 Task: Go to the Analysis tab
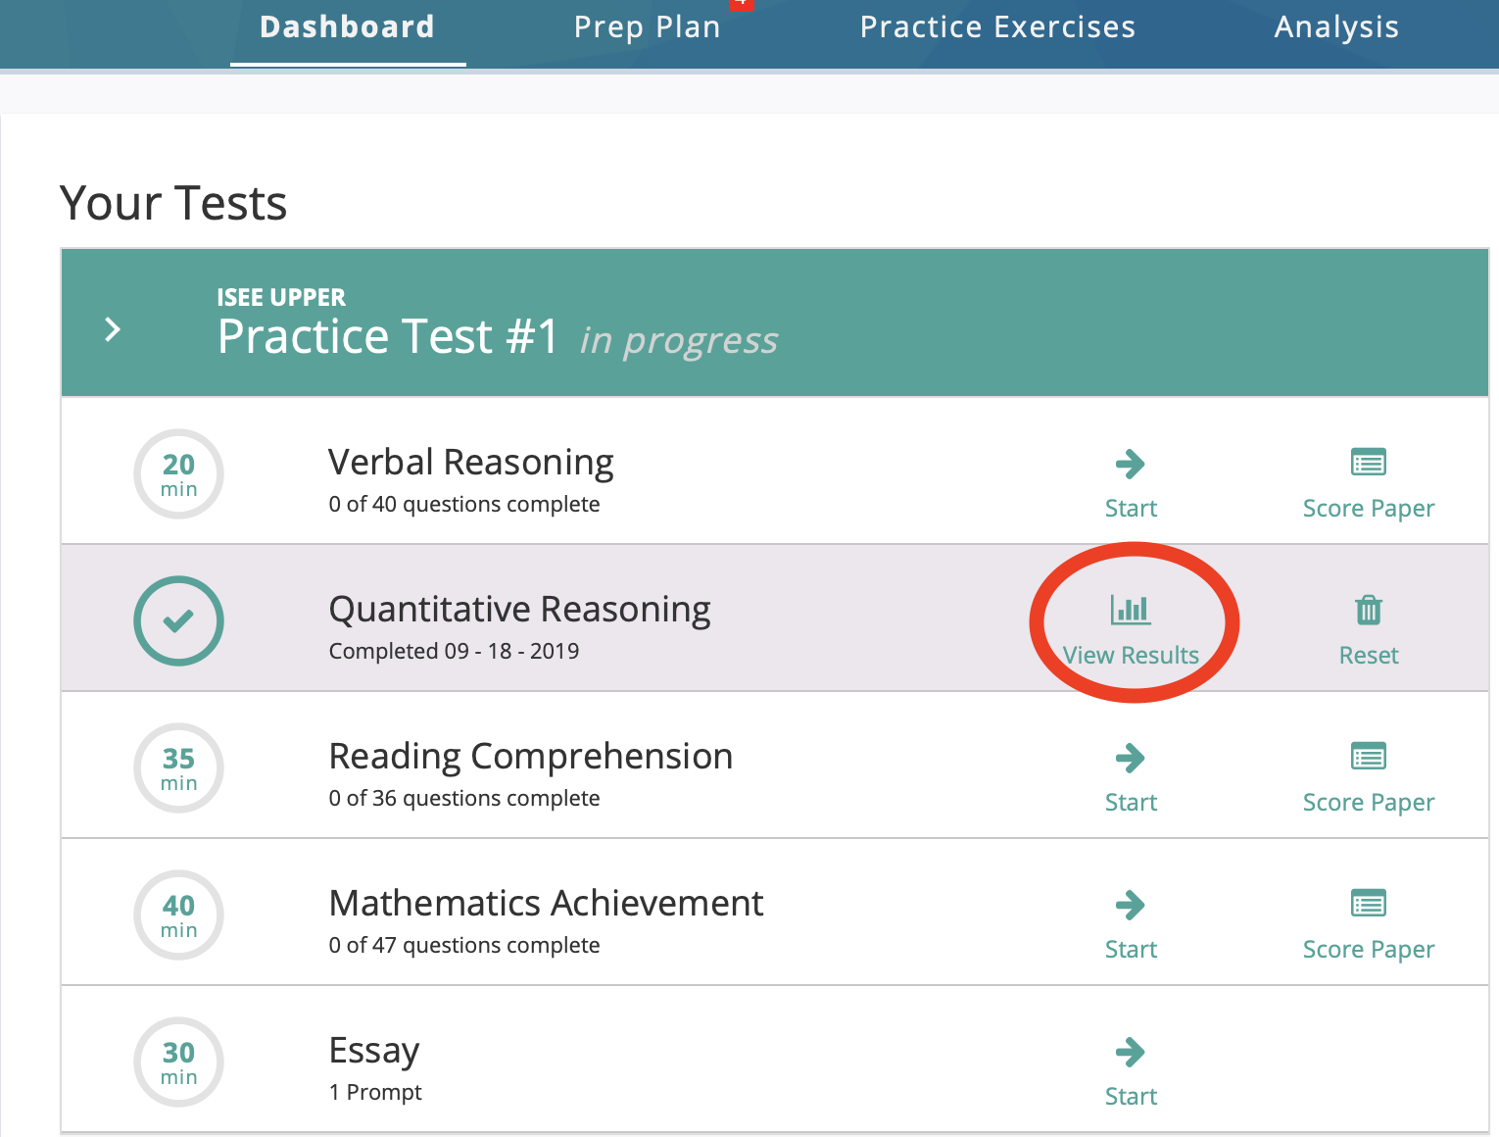coord(1336,27)
